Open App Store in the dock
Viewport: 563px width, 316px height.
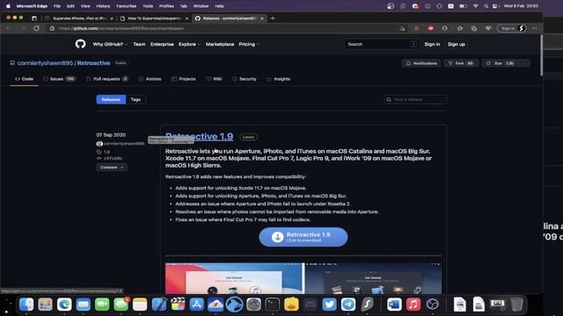[x=197, y=305]
